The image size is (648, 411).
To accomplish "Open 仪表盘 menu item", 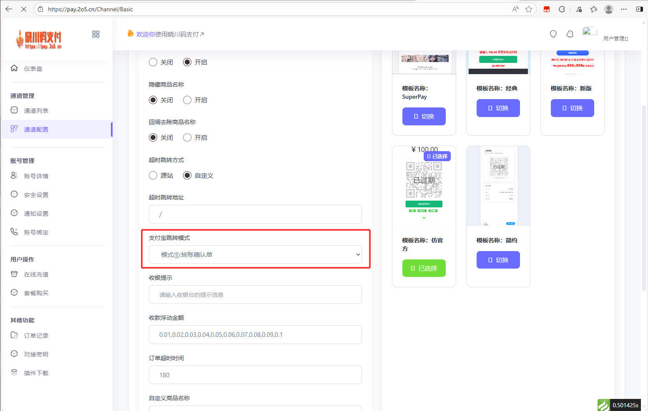I will click(33, 69).
